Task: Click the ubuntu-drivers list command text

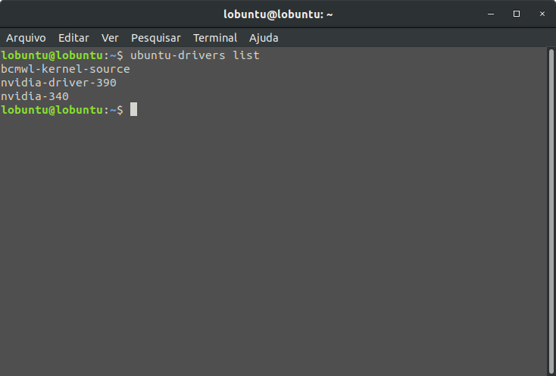Action: [x=195, y=55]
